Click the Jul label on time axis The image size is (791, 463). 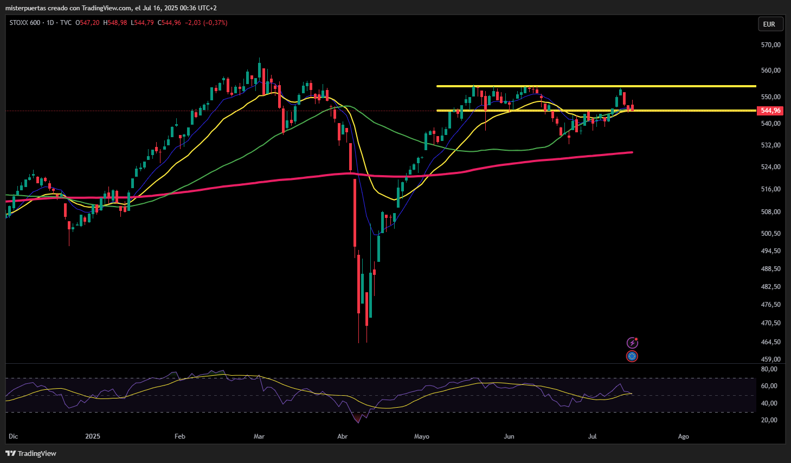click(x=593, y=436)
